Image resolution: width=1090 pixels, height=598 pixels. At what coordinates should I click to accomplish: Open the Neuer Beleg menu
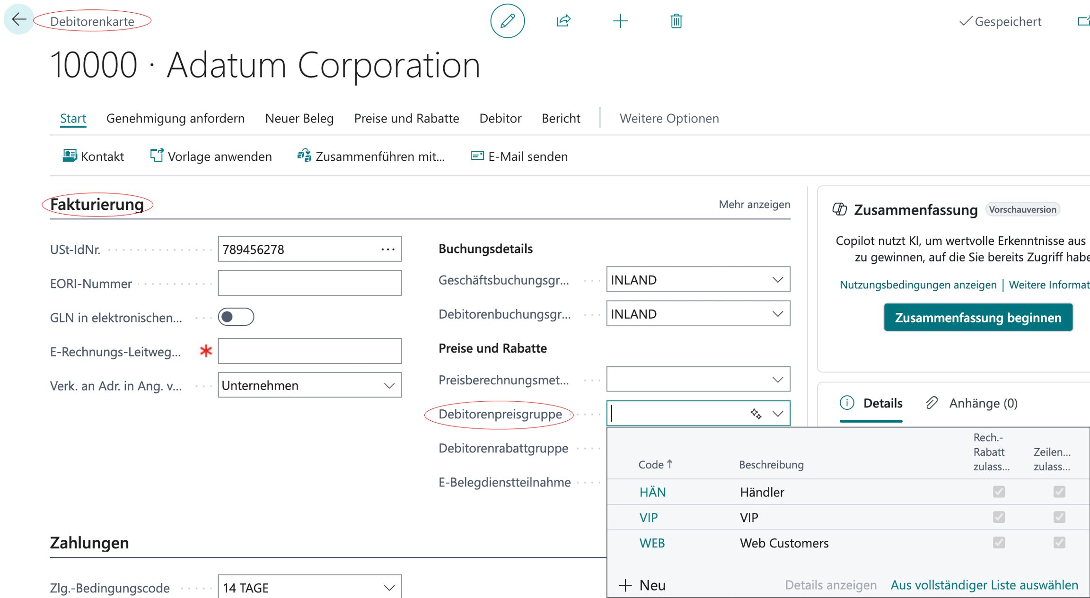point(299,118)
